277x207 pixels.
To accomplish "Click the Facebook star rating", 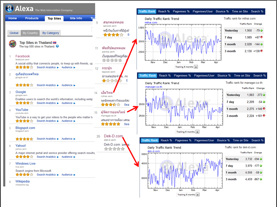I will (x=24, y=67).
